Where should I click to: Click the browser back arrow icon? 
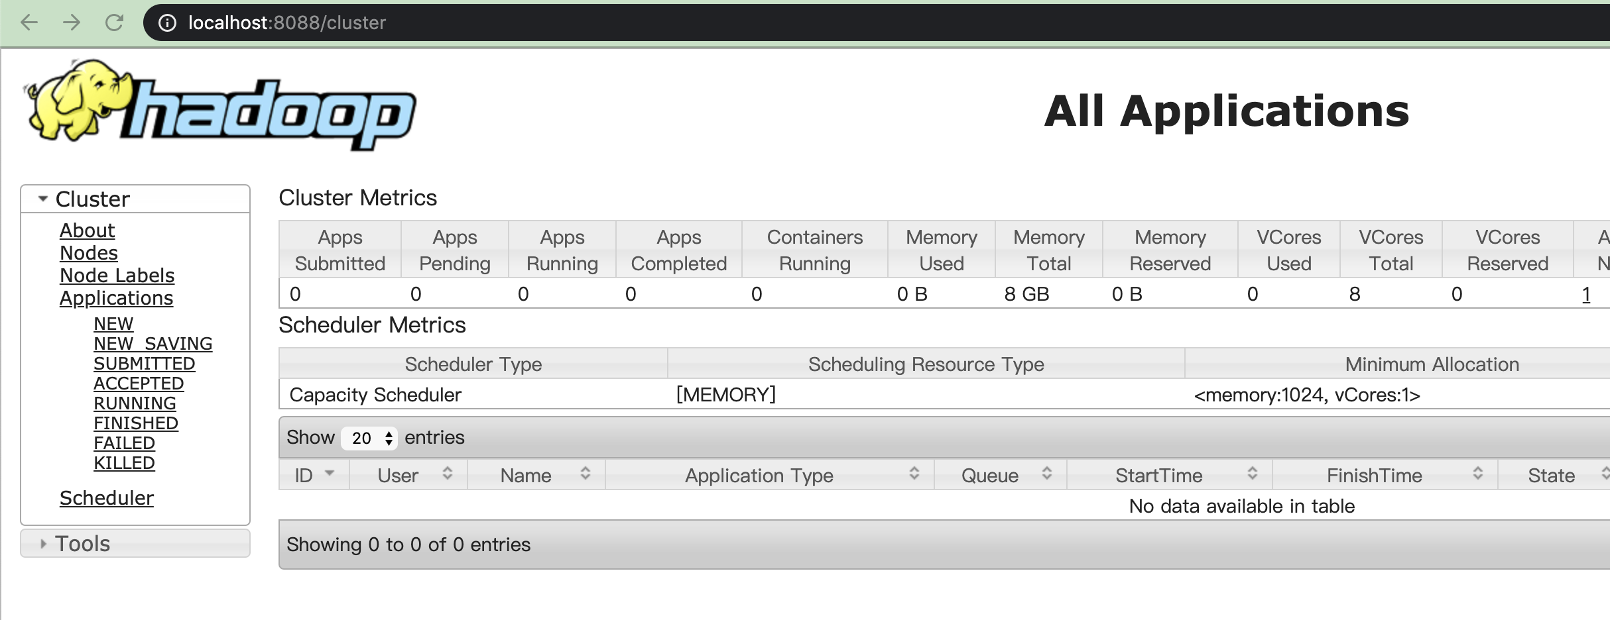coord(30,23)
